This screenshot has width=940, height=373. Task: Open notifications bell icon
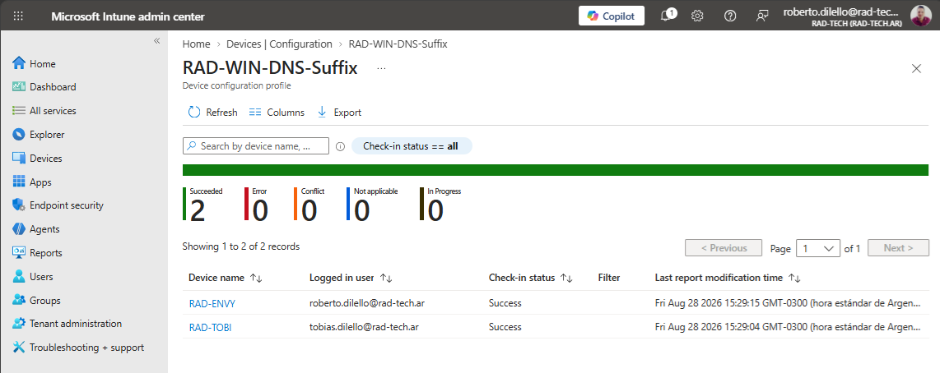tap(667, 16)
